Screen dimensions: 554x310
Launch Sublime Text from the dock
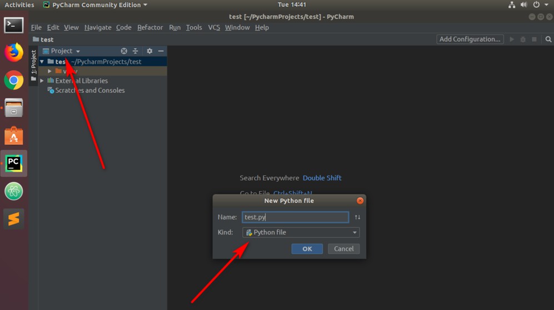point(13,218)
